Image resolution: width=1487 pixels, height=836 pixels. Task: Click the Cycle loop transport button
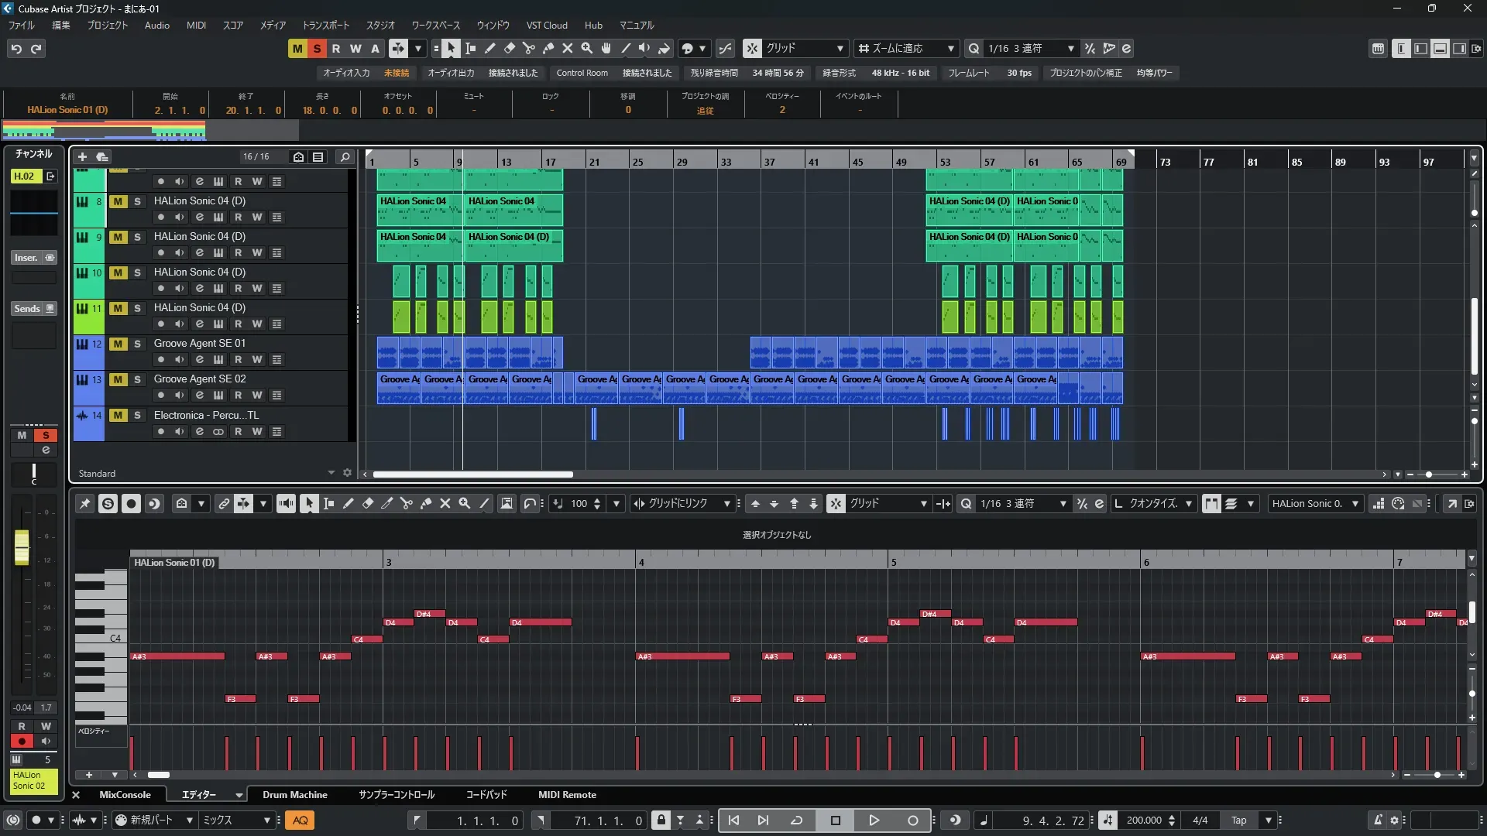click(796, 821)
